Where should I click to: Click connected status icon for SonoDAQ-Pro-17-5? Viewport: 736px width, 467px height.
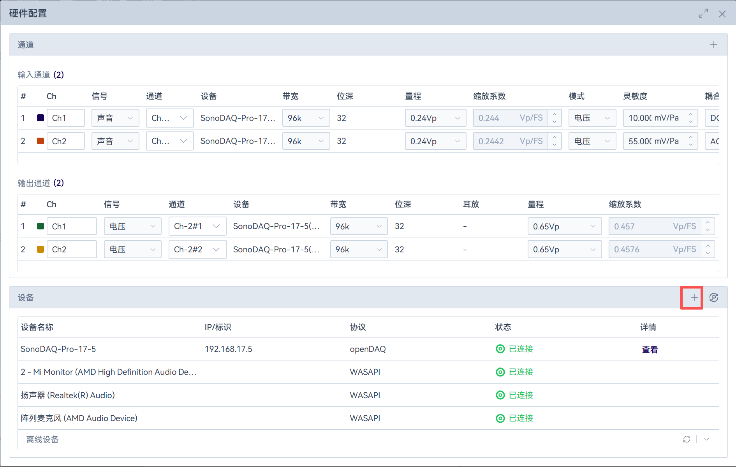pos(500,349)
